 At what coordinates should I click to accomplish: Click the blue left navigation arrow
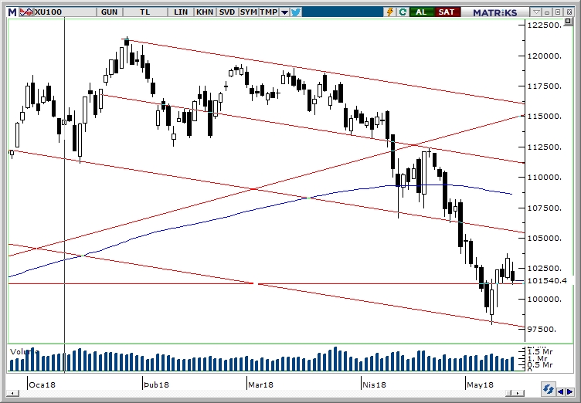coord(561,391)
